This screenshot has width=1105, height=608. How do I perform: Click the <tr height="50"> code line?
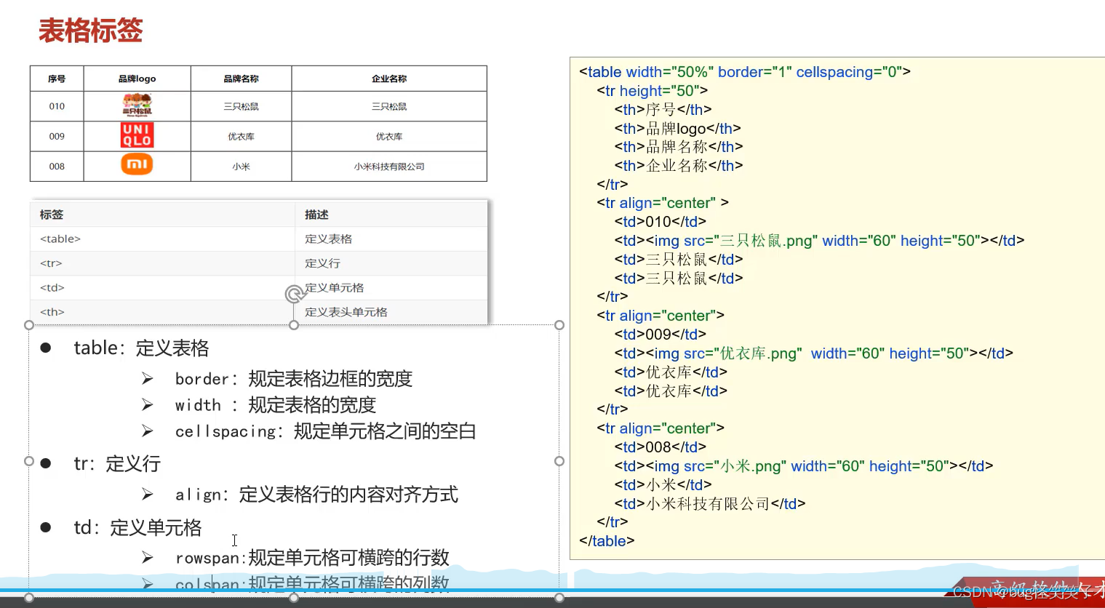(x=653, y=91)
